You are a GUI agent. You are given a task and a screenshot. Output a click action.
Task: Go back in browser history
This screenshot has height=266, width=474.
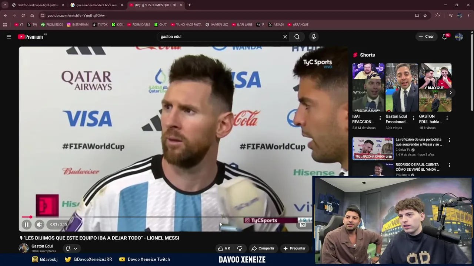(5, 16)
